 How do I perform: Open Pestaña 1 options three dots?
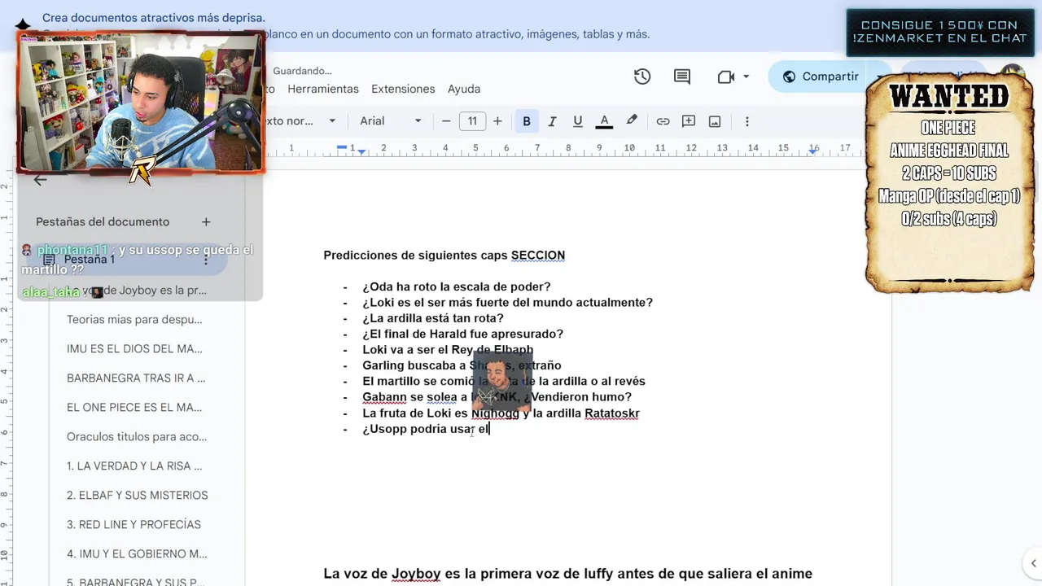[206, 260]
